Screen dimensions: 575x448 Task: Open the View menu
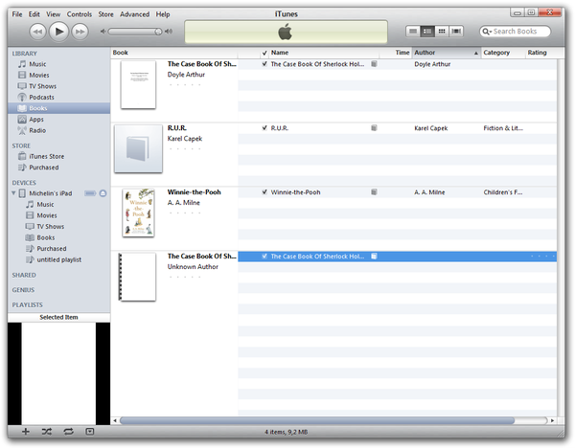(53, 14)
